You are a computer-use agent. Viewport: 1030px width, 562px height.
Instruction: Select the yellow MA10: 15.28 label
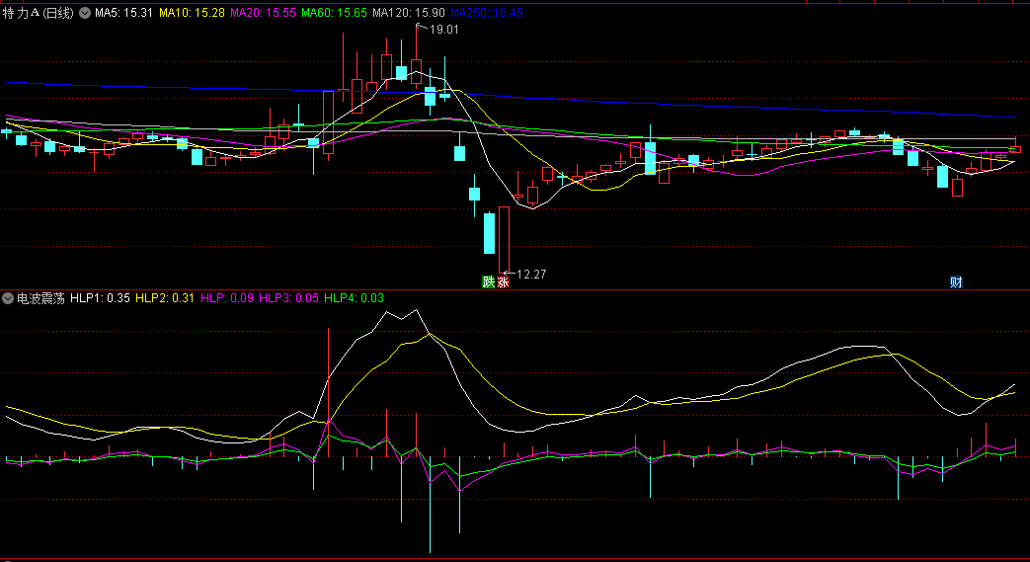192,13
